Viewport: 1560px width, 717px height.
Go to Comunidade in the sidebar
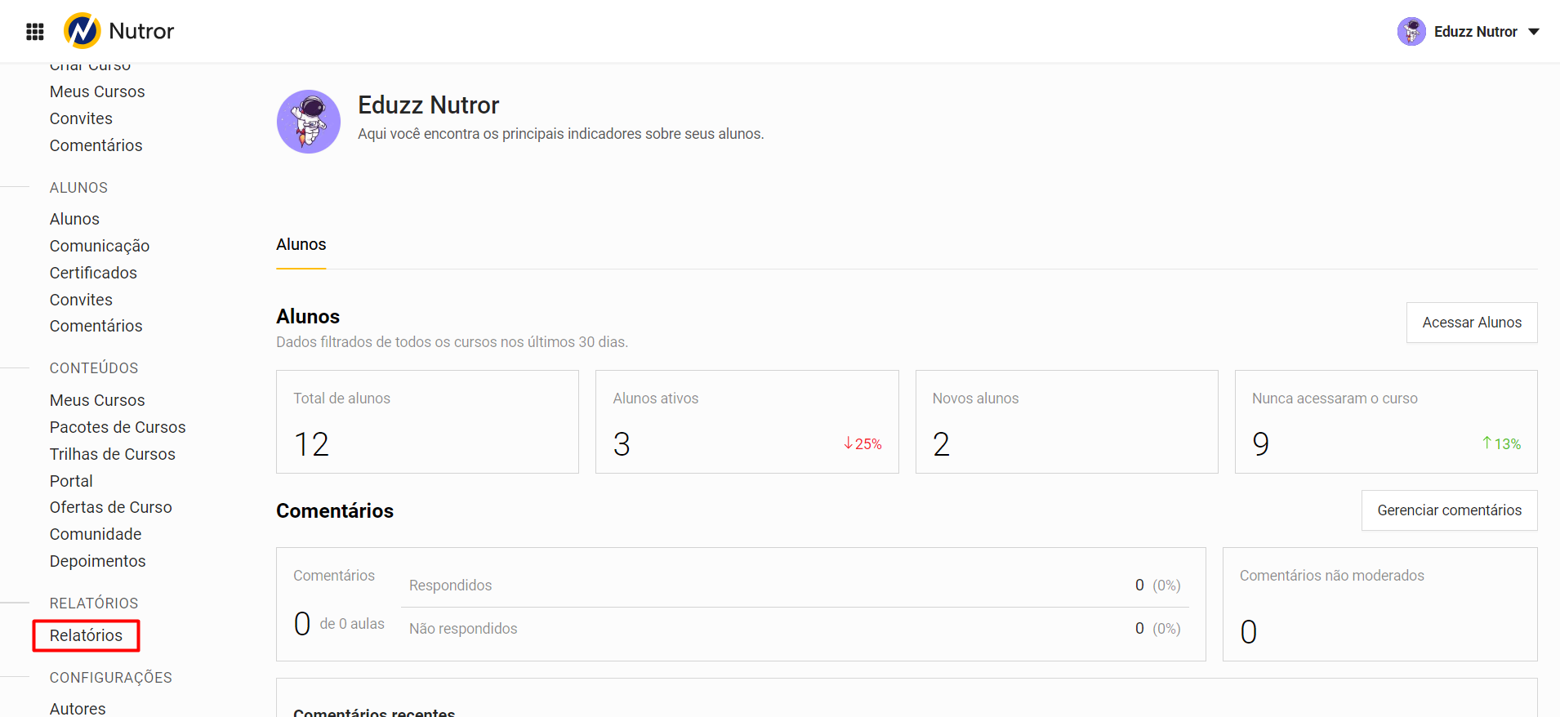pyautogui.click(x=96, y=534)
